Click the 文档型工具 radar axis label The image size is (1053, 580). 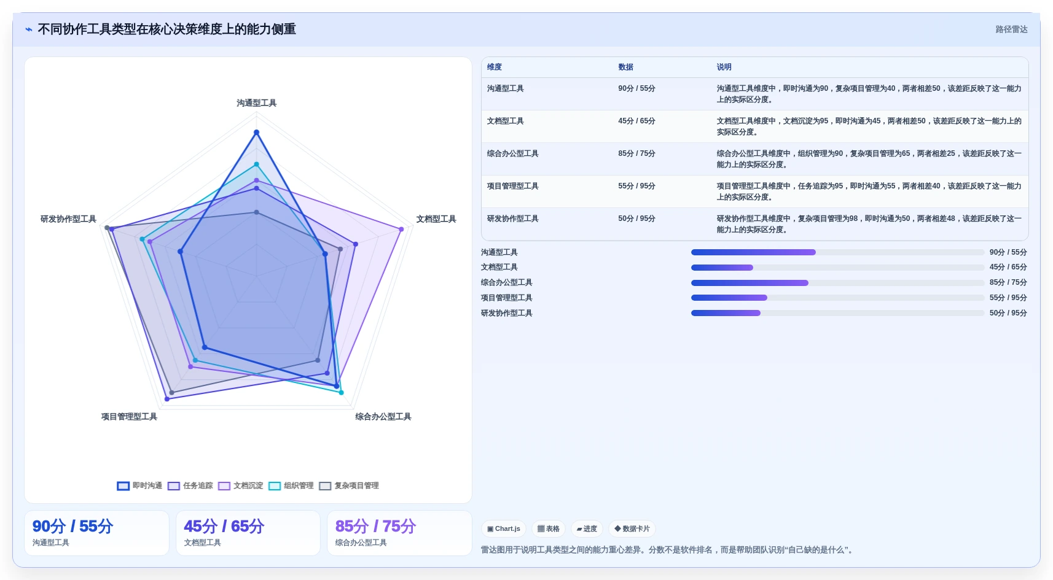pos(436,219)
